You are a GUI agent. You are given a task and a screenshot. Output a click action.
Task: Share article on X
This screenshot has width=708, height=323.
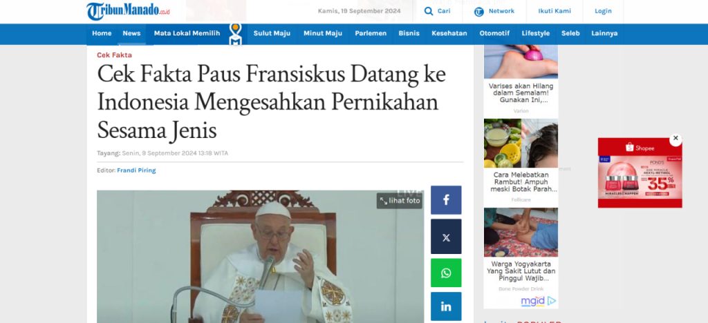click(446, 237)
